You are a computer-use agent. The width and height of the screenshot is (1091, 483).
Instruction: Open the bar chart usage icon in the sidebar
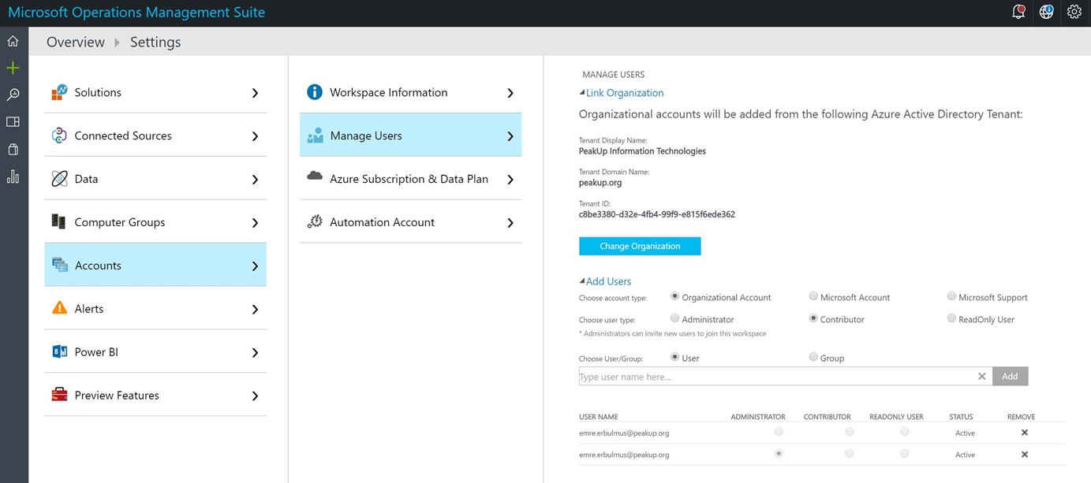pyautogui.click(x=13, y=176)
